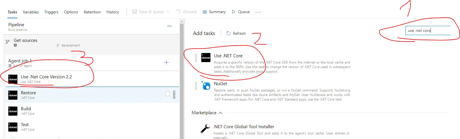Select the NuGet task result

[x=273, y=91]
